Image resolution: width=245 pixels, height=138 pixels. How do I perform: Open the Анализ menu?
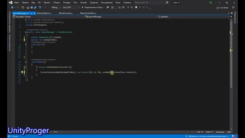(x=83, y=3)
